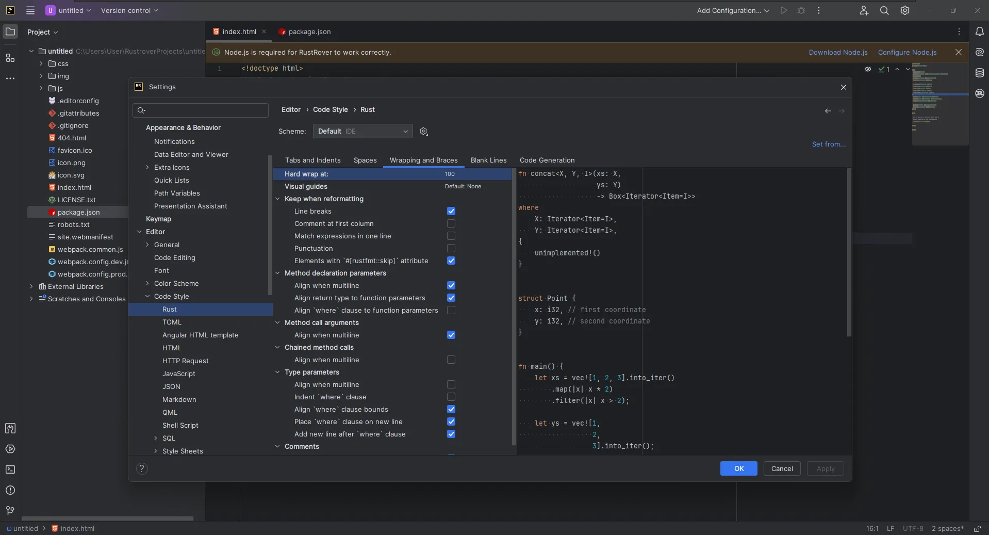Click the Search Everywhere magnifier icon
This screenshot has height=535, width=989.
[x=884, y=11]
